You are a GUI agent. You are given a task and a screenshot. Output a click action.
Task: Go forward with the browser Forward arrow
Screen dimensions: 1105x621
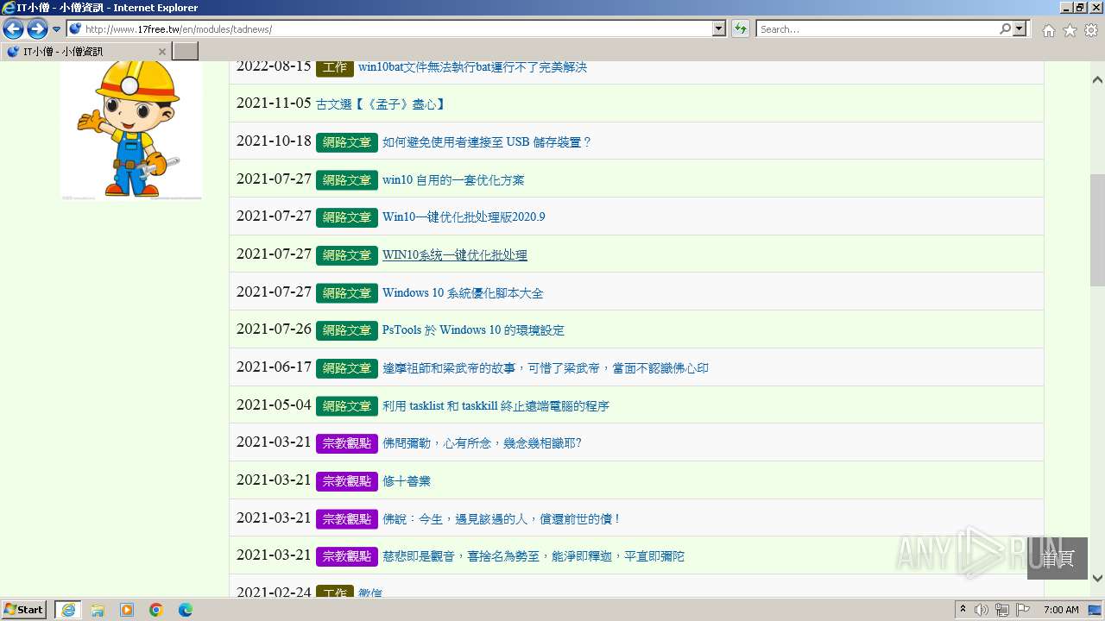click(37, 29)
